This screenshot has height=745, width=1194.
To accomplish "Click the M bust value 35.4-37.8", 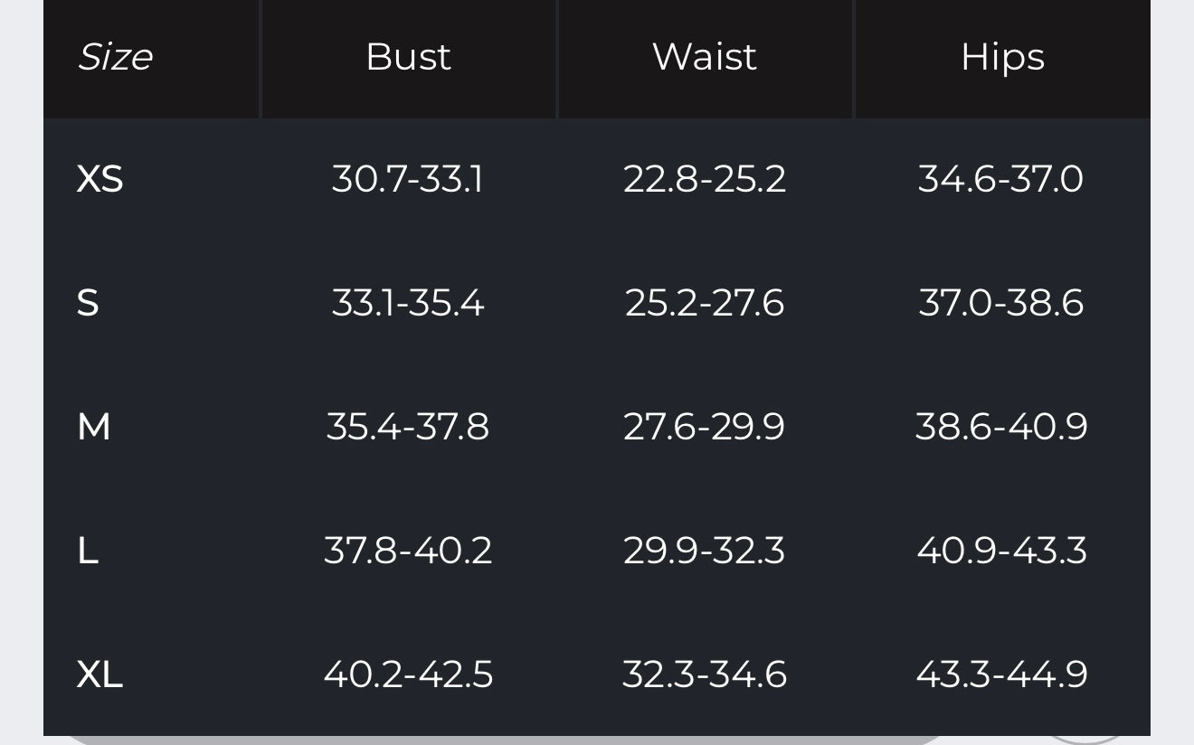I will [408, 427].
